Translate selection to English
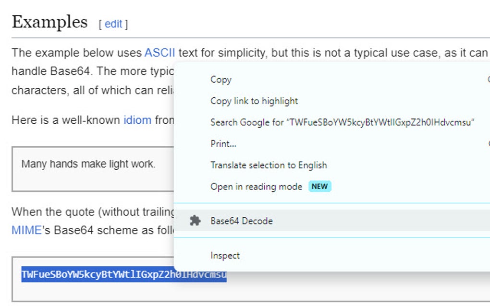Image resolution: width=490 pixels, height=306 pixels. click(x=268, y=165)
